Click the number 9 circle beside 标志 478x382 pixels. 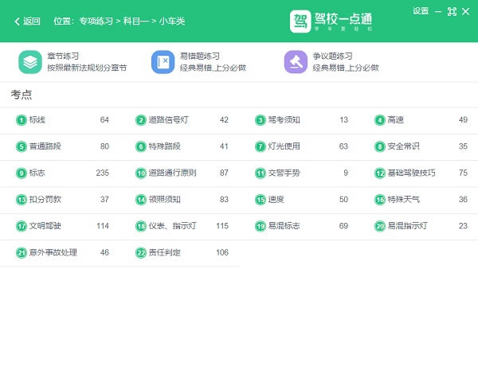click(21, 173)
